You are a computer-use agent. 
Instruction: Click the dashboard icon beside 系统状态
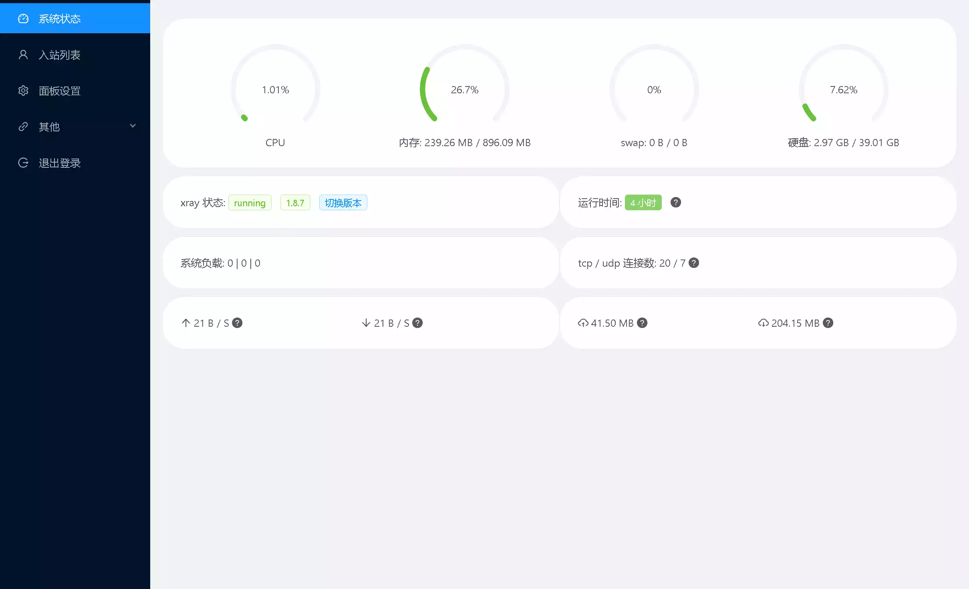[23, 19]
